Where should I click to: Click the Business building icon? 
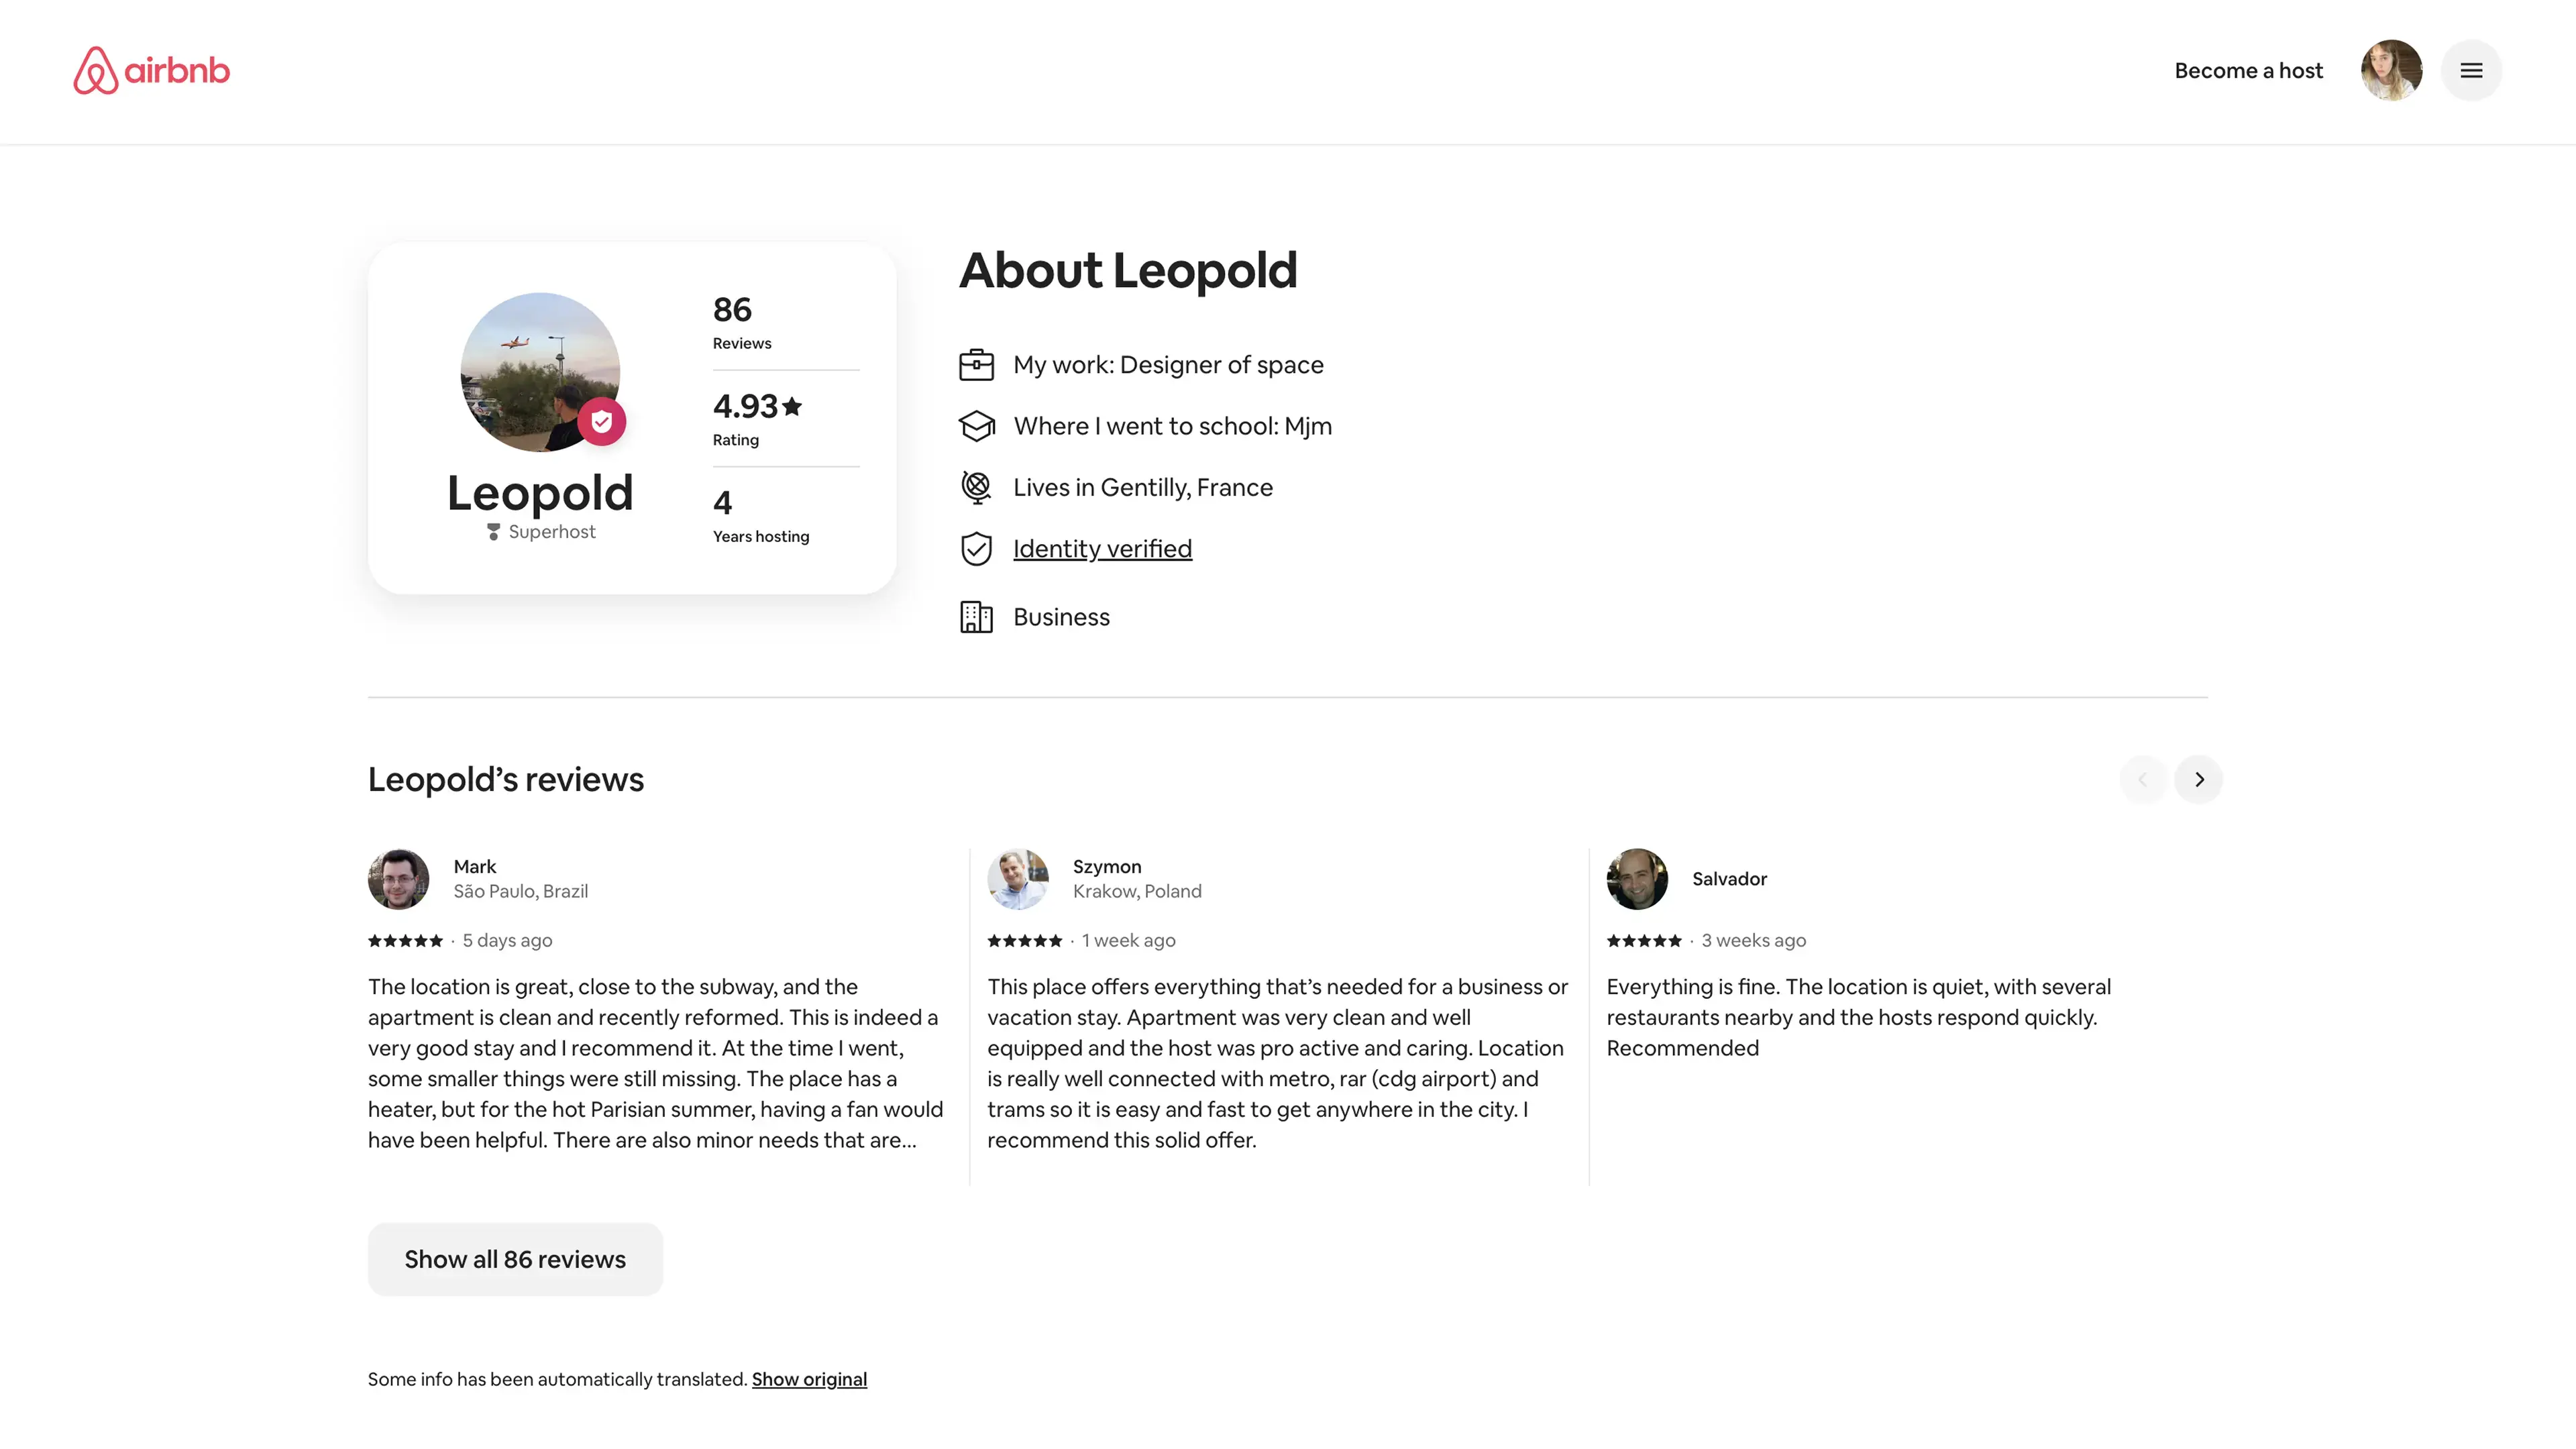tap(976, 617)
